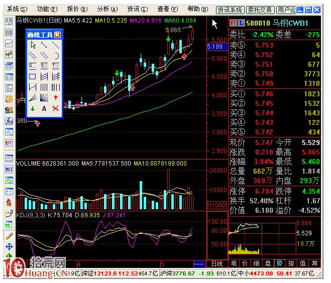This screenshot has width=331, height=283.
Task: Click the two-people users sidebar icon
Action: point(9,110)
